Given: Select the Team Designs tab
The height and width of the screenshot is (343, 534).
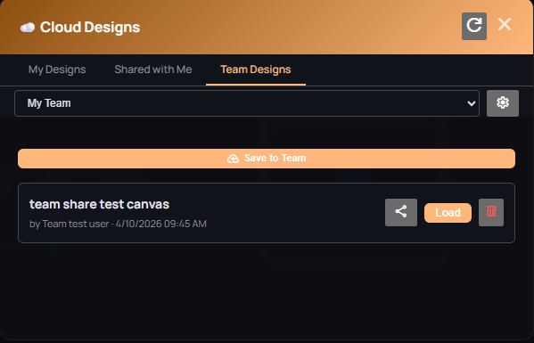Looking at the screenshot, I should click(x=256, y=69).
